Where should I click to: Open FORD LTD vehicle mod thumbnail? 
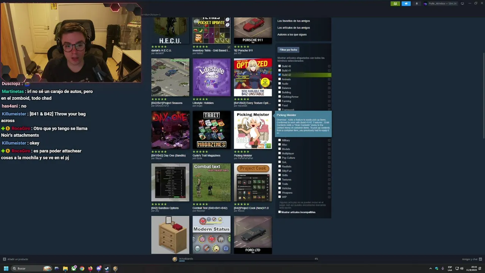click(x=253, y=235)
